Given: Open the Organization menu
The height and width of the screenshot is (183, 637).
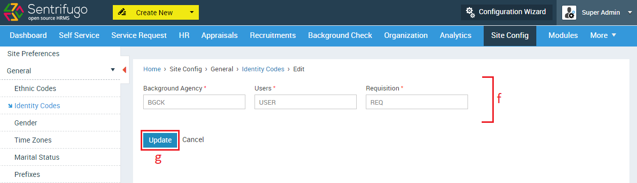Looking at the screenshot, I should [x=406, y=35].
